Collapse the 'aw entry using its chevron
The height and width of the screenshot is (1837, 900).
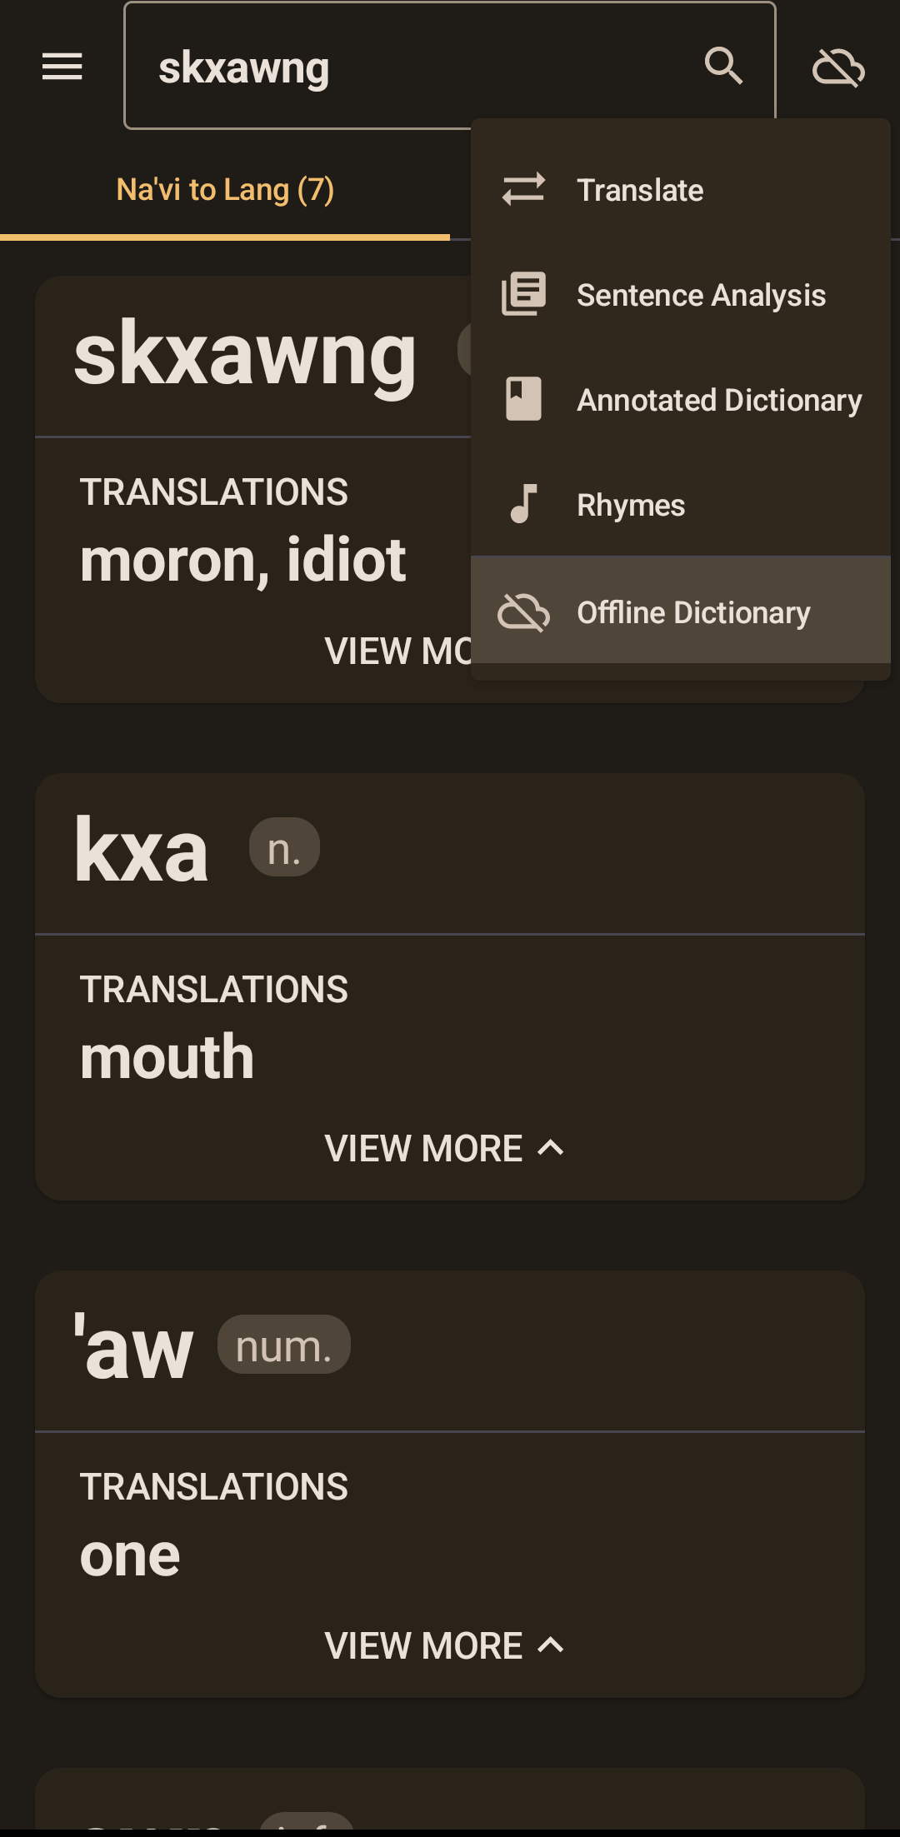click(x=446, y=1645)
